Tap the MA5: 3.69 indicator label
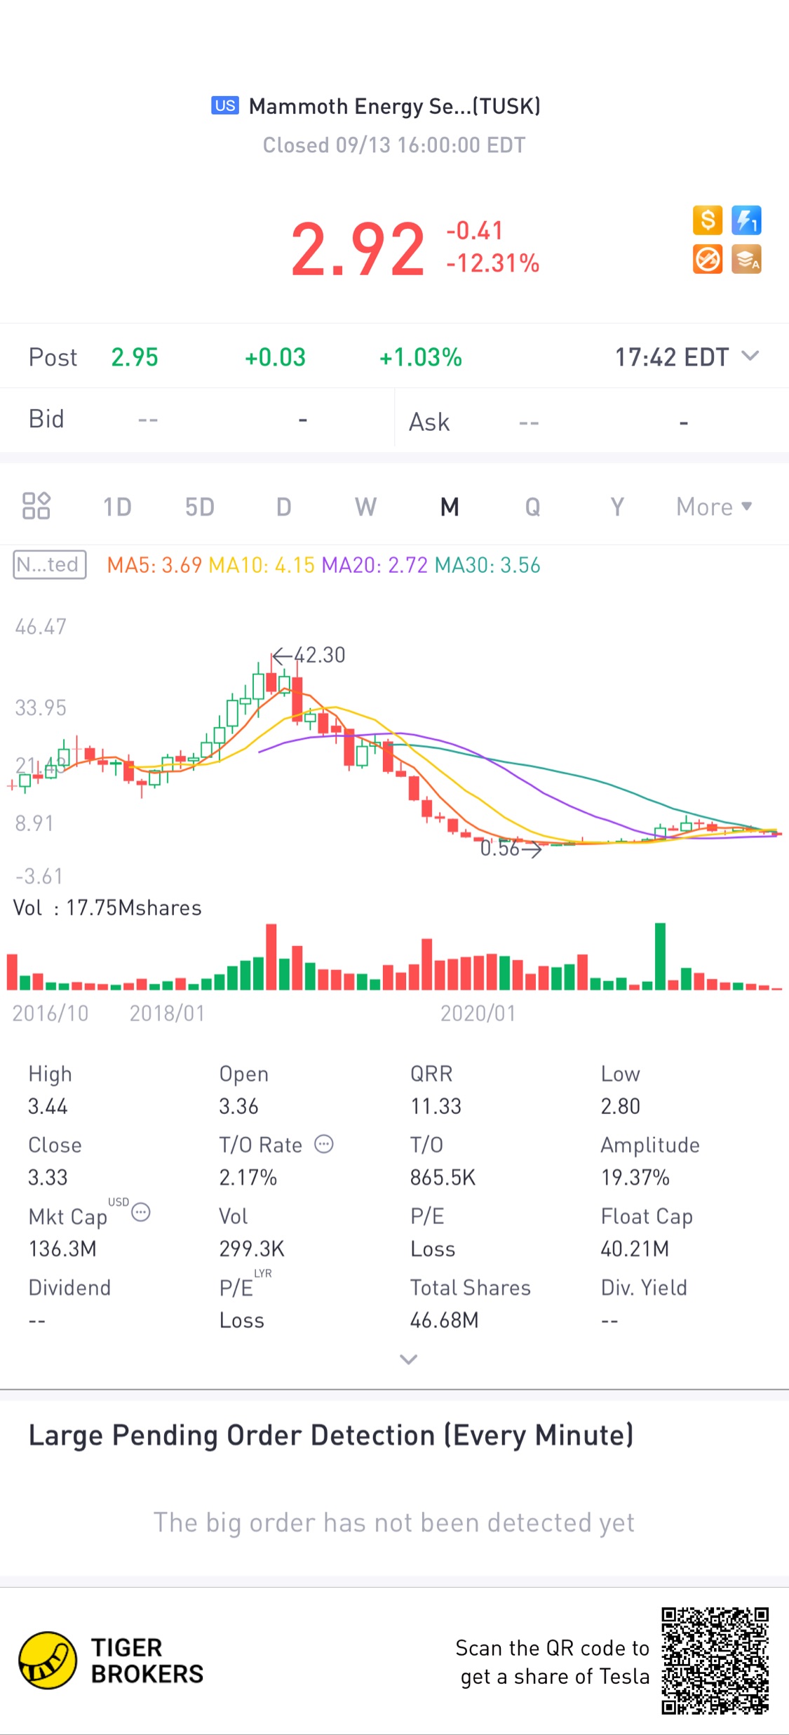This screenshot has width=789, height=1735. [154, 565]
